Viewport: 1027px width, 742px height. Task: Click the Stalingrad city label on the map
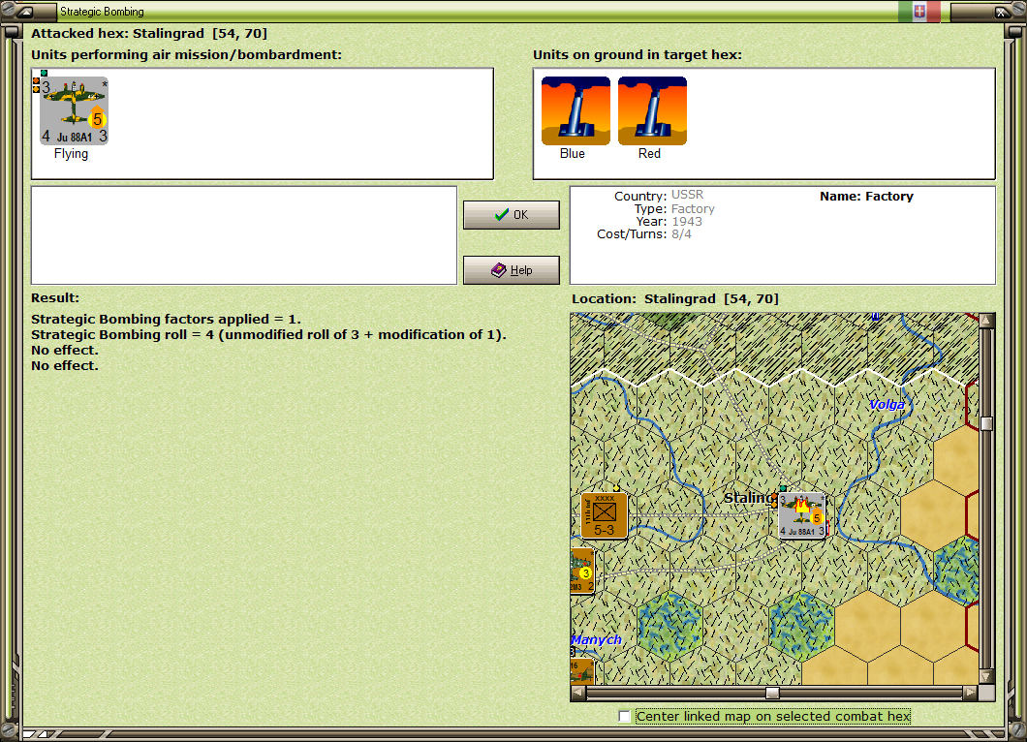pyautogui.click(x=750, y=498)
